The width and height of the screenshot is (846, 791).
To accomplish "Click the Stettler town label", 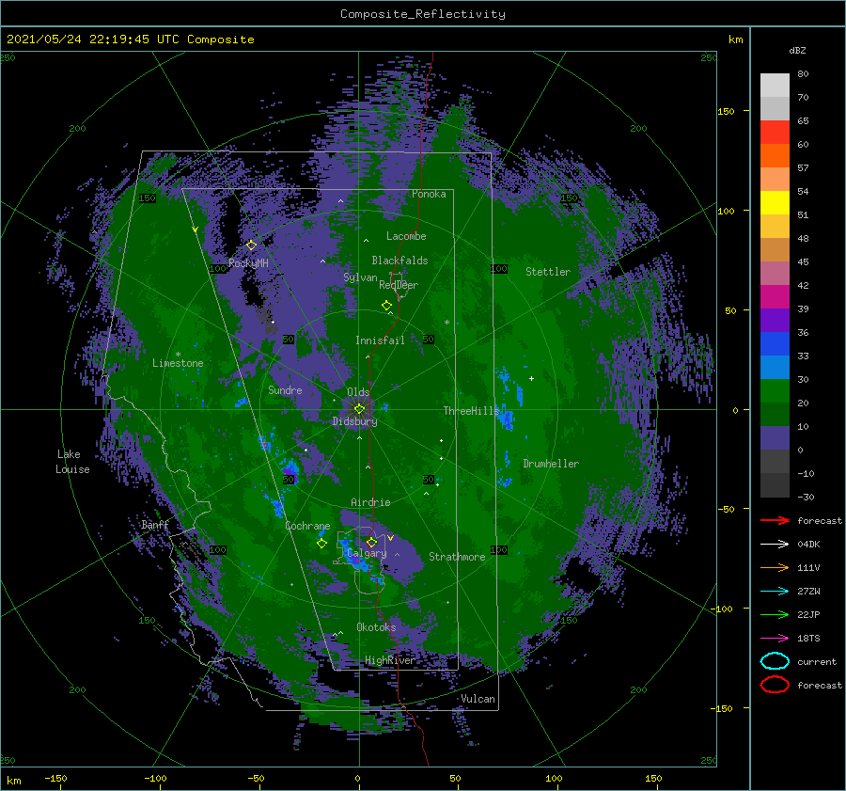I will pos(548,272).
